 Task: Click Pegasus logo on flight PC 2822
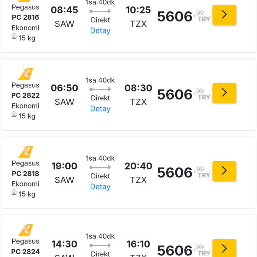tap(25, 74)
